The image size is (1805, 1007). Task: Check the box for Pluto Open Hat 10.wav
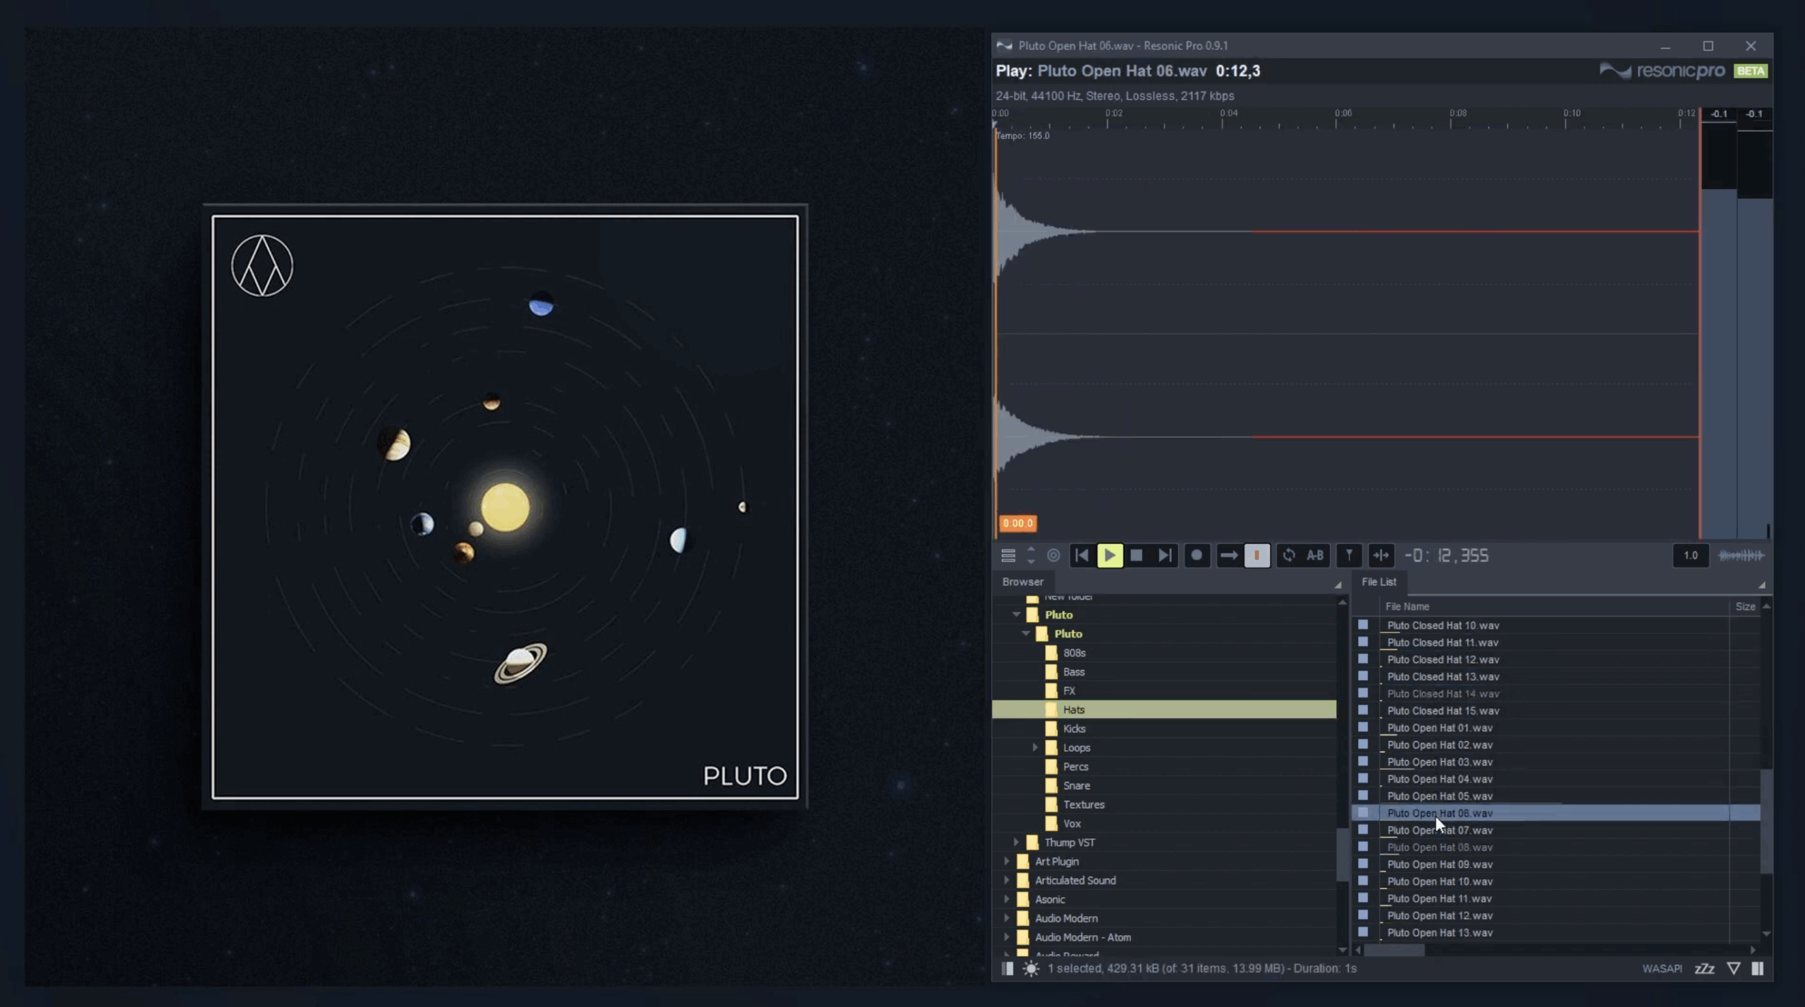(1363, 881)
